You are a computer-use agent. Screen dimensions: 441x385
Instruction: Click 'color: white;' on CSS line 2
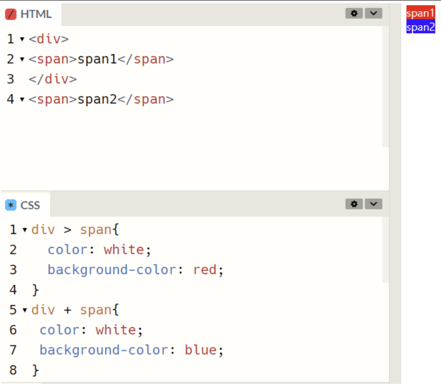point(99,250)
